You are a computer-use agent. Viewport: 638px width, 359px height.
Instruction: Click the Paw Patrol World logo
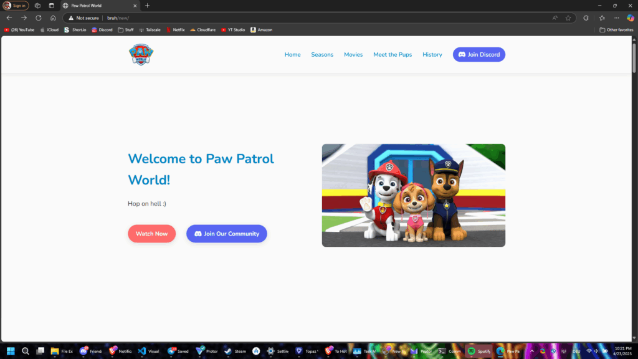(x=141, y=55)
